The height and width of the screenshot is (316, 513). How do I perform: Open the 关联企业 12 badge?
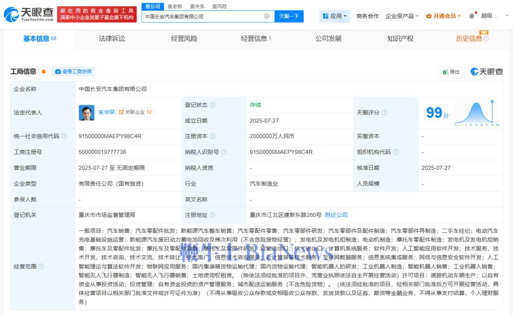[135, 112]
